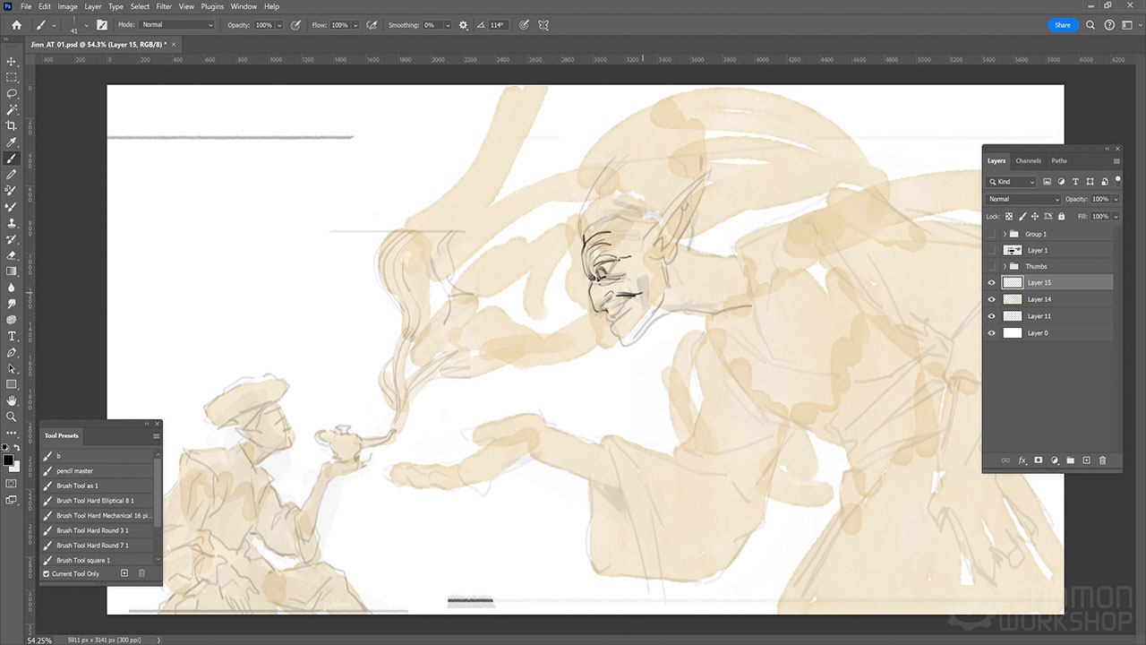Activate the Zoom tool
The image size is (1146, 645).
coord(12,417)
